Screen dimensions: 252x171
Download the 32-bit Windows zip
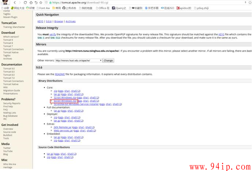point(65,98)
